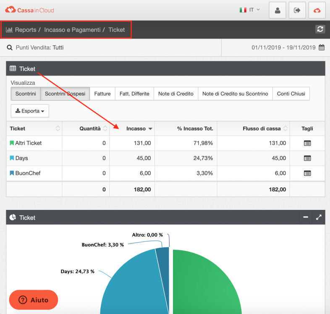Toggle Note di Credito su Scontrino filter
Viewport: 330px width, 314px height.
click(x=235, y=94)
